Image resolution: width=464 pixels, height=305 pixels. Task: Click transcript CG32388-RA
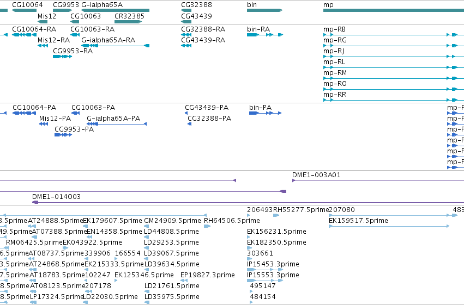point(203,29)
